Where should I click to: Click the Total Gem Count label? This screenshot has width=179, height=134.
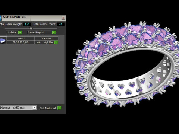click(44, 24)
